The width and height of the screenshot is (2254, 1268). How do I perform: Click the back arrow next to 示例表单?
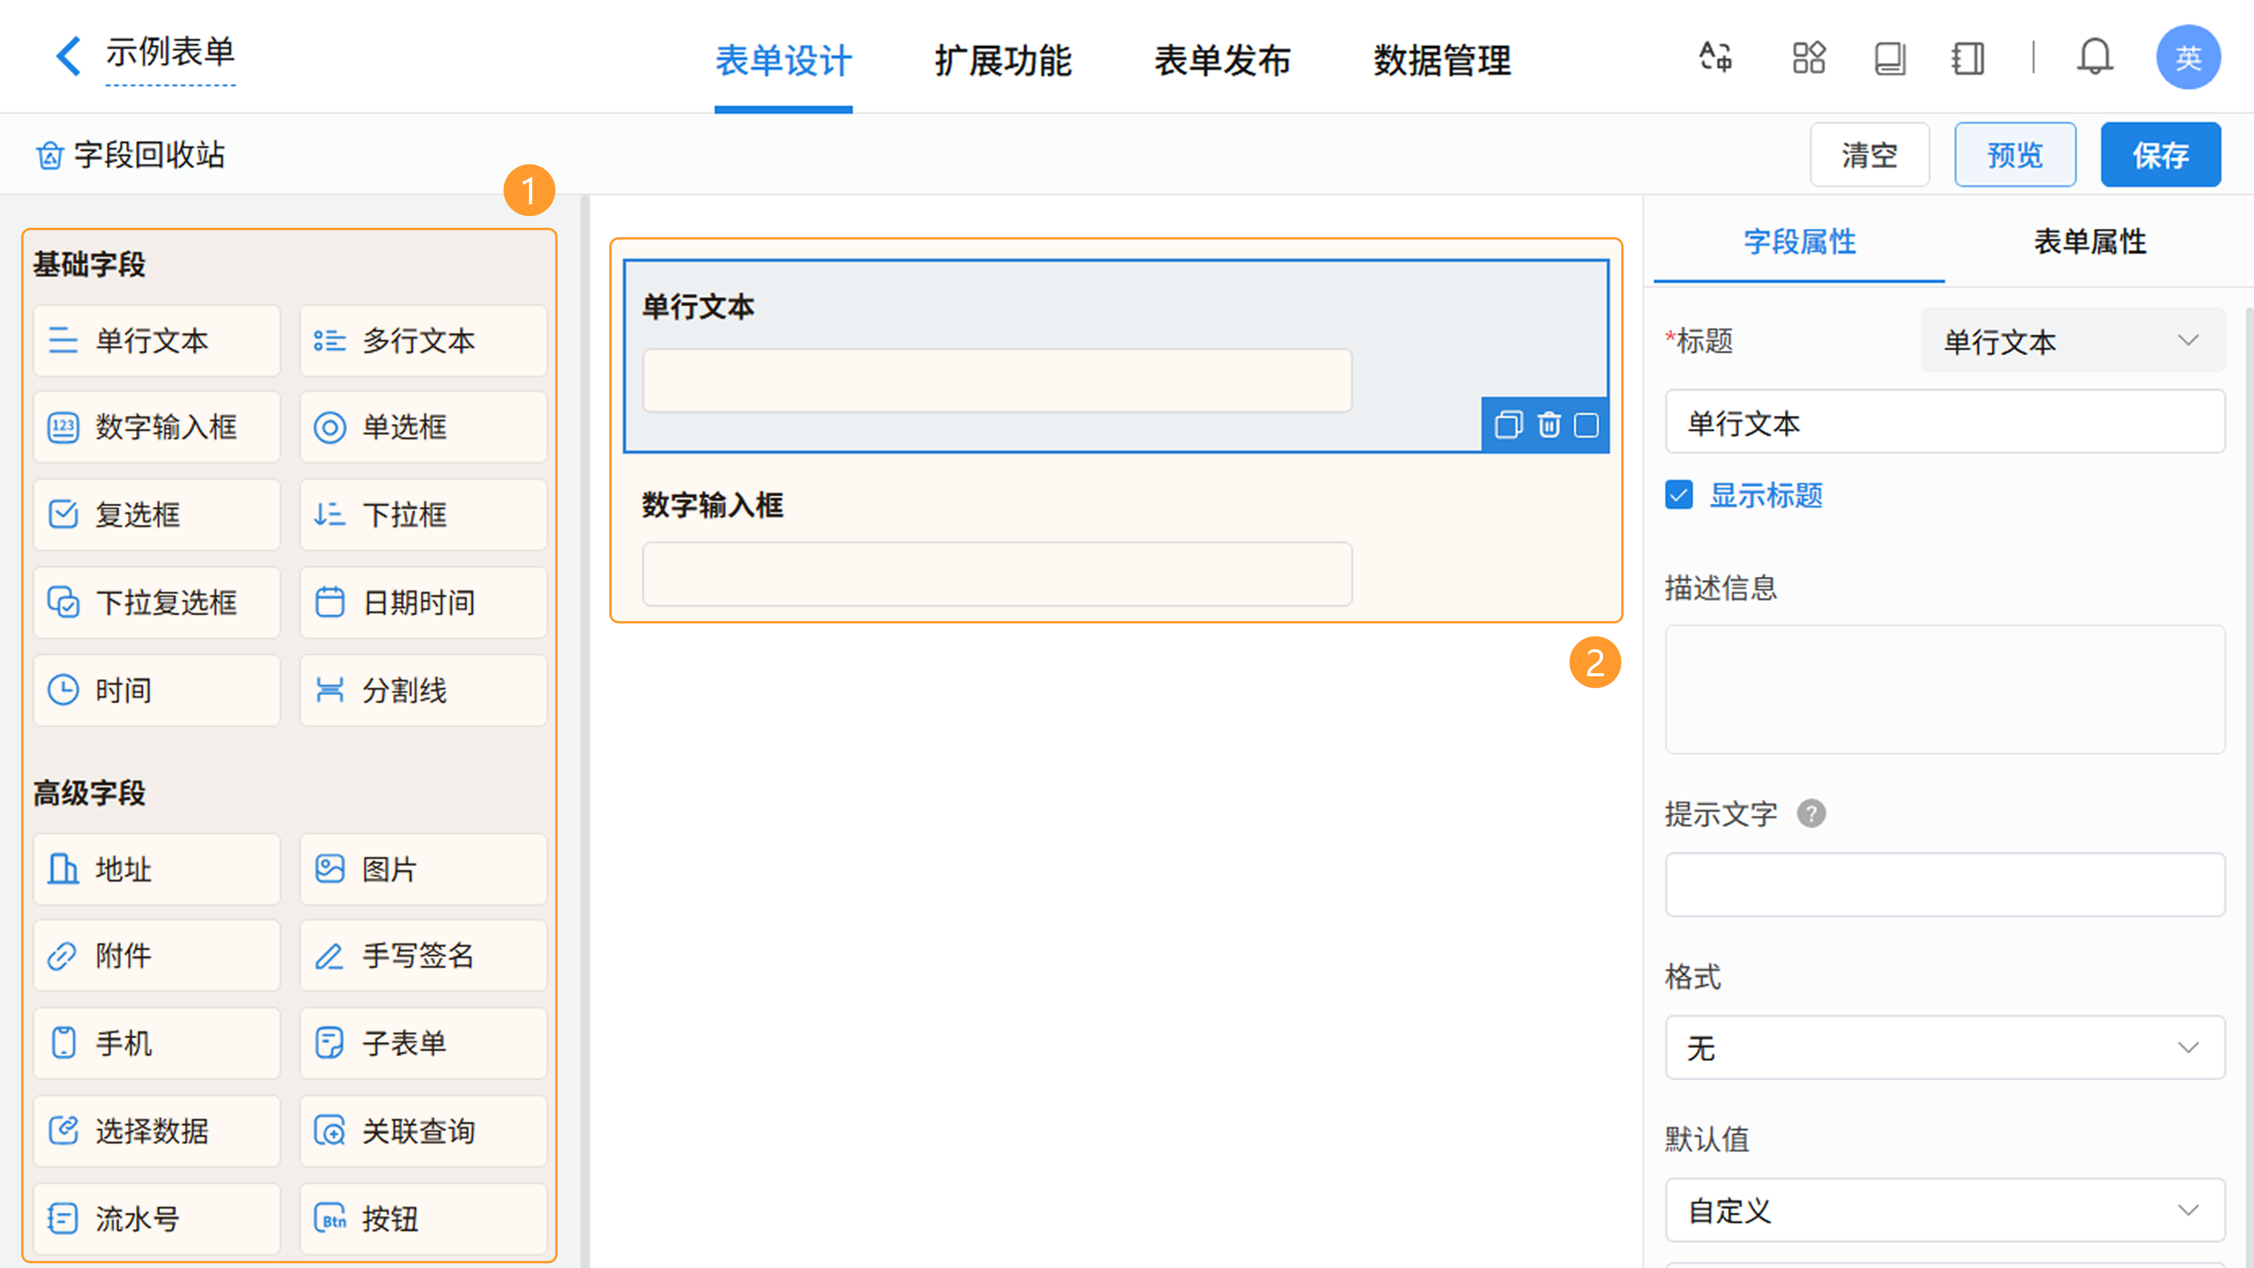pos(68,56)
